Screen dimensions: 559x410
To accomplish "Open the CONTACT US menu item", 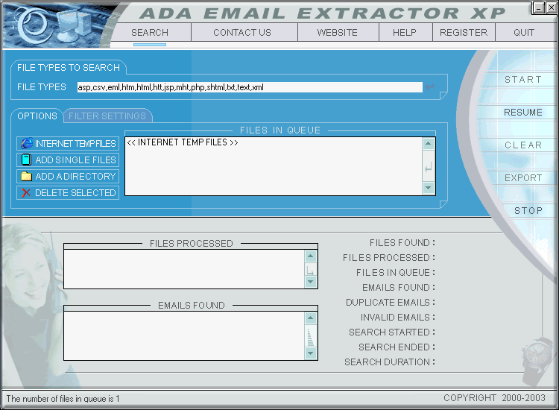I will click(x=242, y=33).
